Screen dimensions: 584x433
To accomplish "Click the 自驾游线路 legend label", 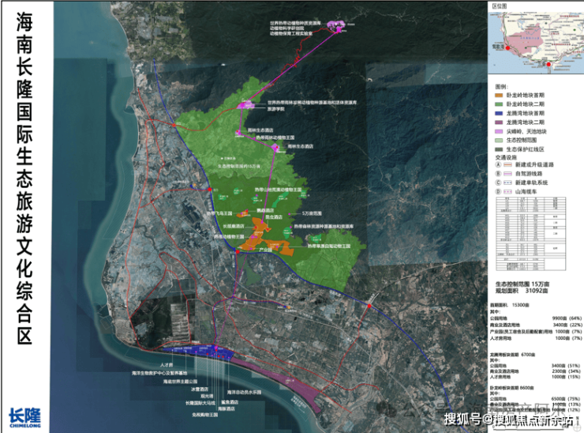I will click(529, 173).
